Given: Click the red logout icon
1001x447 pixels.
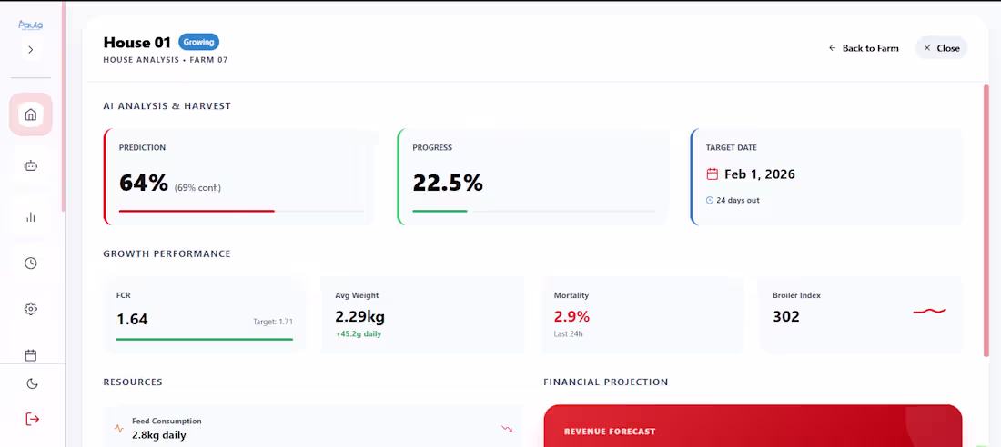Looking at the screenshot, I should pos(32,419).
